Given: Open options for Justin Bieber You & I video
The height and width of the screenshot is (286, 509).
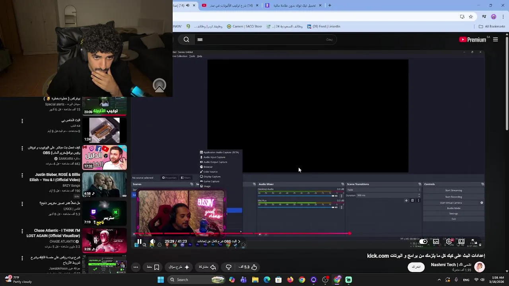Looking at the screenshot, I should click(22, 175).
